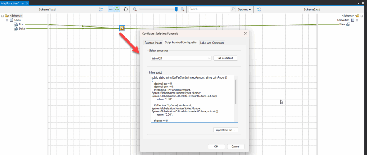This screenshot has height=155, width=367.
Task: Click the zoom out magnifier icon
Action: click(135, 9)
